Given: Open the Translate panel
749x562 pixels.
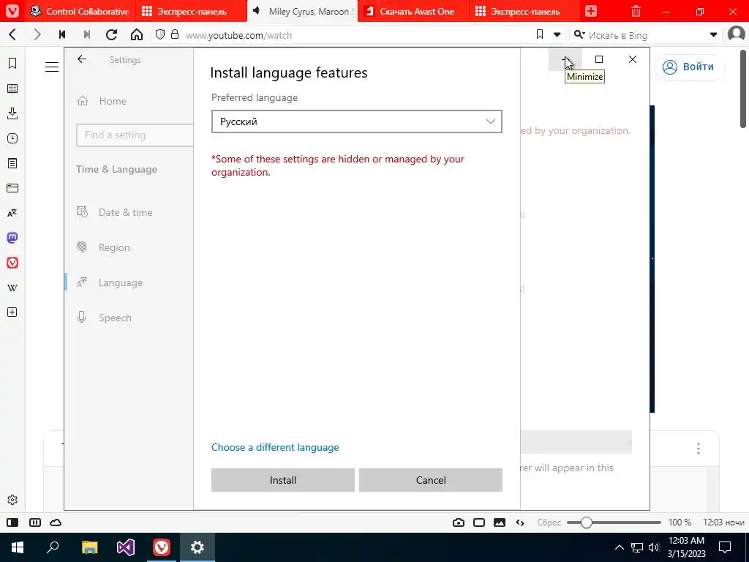Looking at the screenshot, I should point(12,213).
